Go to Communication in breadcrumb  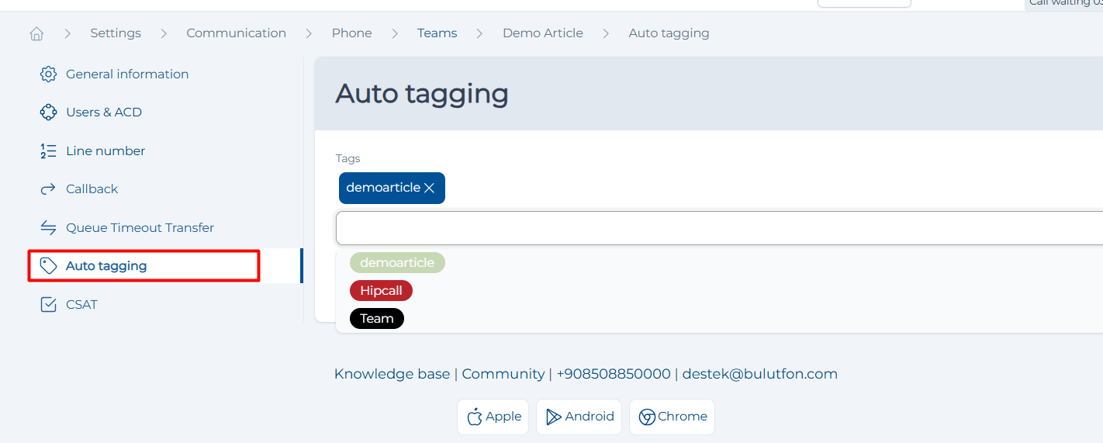click(237, 33)
